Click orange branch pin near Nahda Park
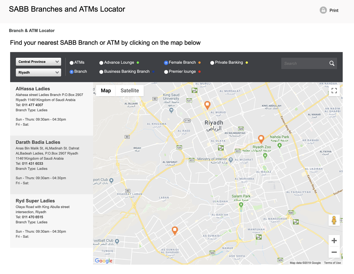 pyautogui.click(x=261, y=139)
